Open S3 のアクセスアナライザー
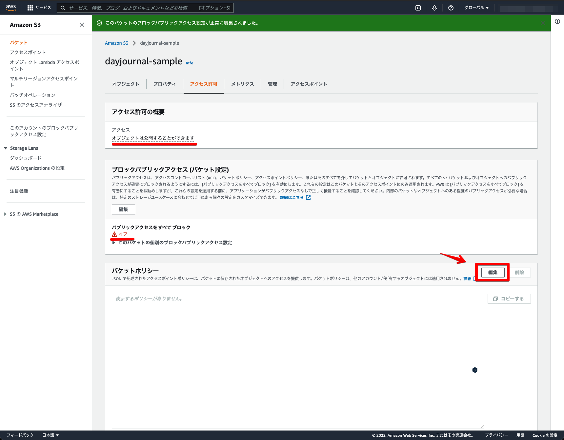The height and width of the screenshot is (440, 564). [x=38, y=105]
